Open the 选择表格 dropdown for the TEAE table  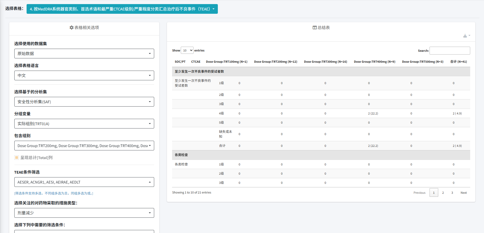pyautogui.click(x=122, y=9)
